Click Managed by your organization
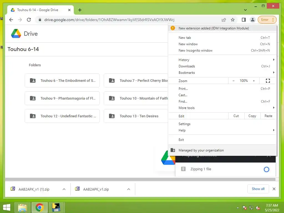This screenshot has width=284, height=213. coord(222,150)
